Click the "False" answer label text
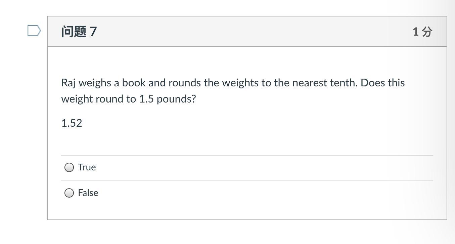Viewport: 455px width, 244px height. 88,193
